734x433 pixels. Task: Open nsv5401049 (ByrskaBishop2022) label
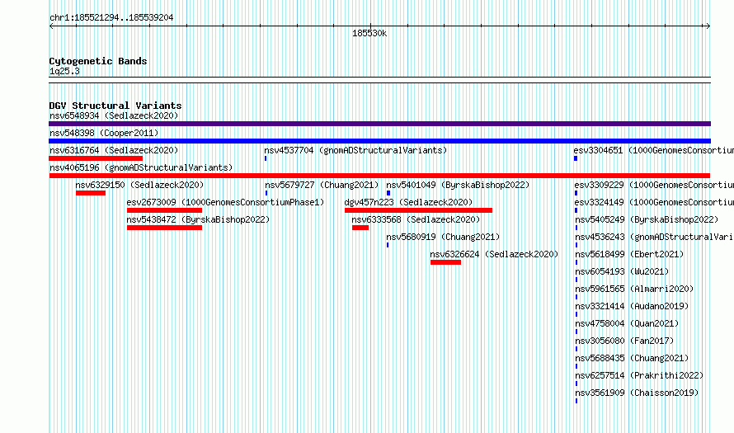pyautogui.click(x=458, y=185)
